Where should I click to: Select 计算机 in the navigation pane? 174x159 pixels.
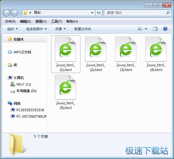(x=19, y=78)
